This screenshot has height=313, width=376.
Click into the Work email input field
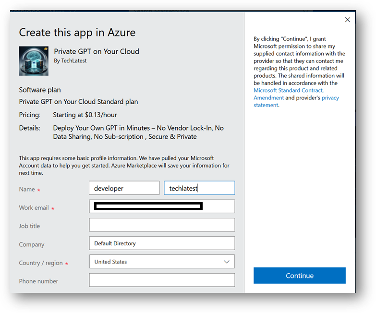162,206
